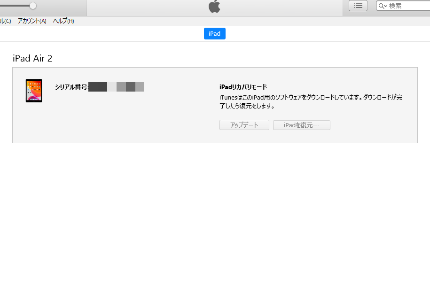Screen dimensions: 430x301
Task: Click the volume slider knob
Action: (33, 6)
